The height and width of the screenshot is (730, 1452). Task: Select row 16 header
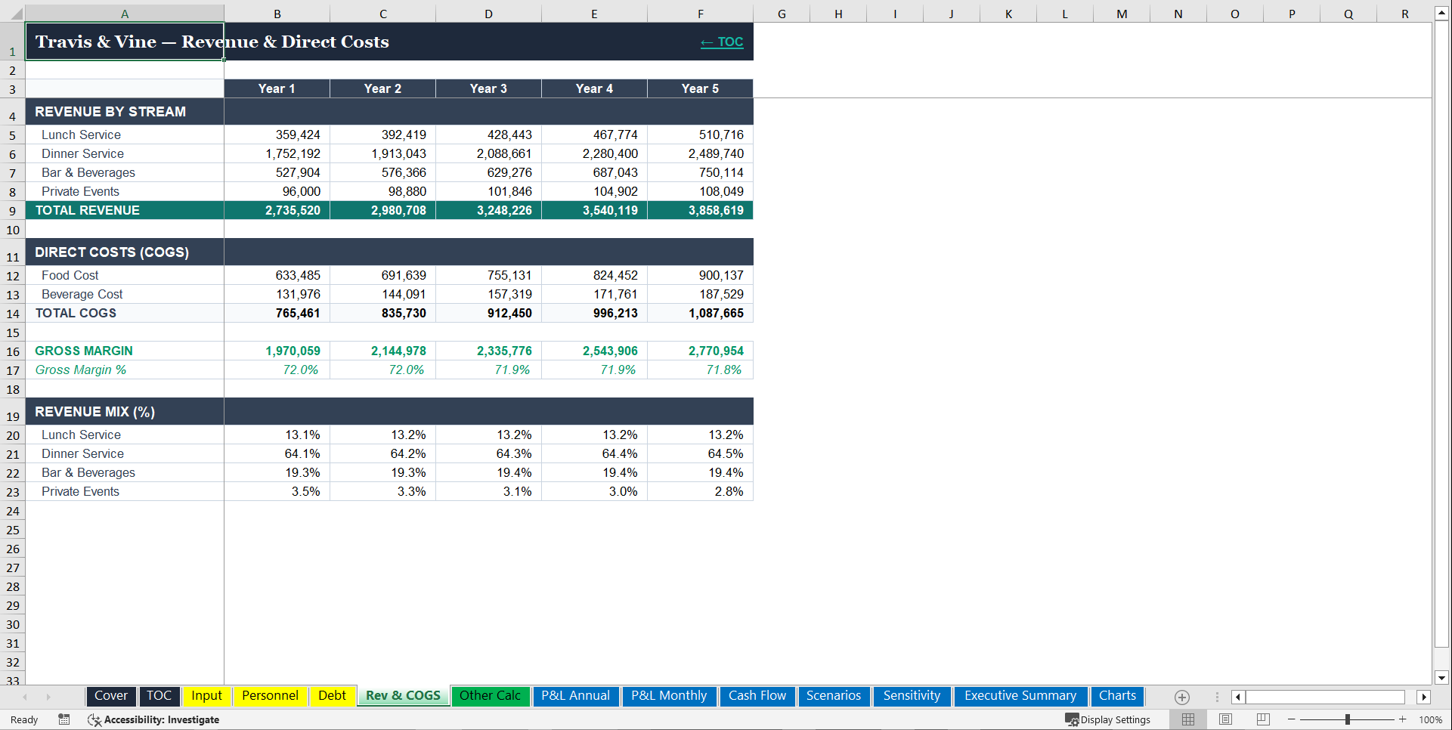pos(13,351)
